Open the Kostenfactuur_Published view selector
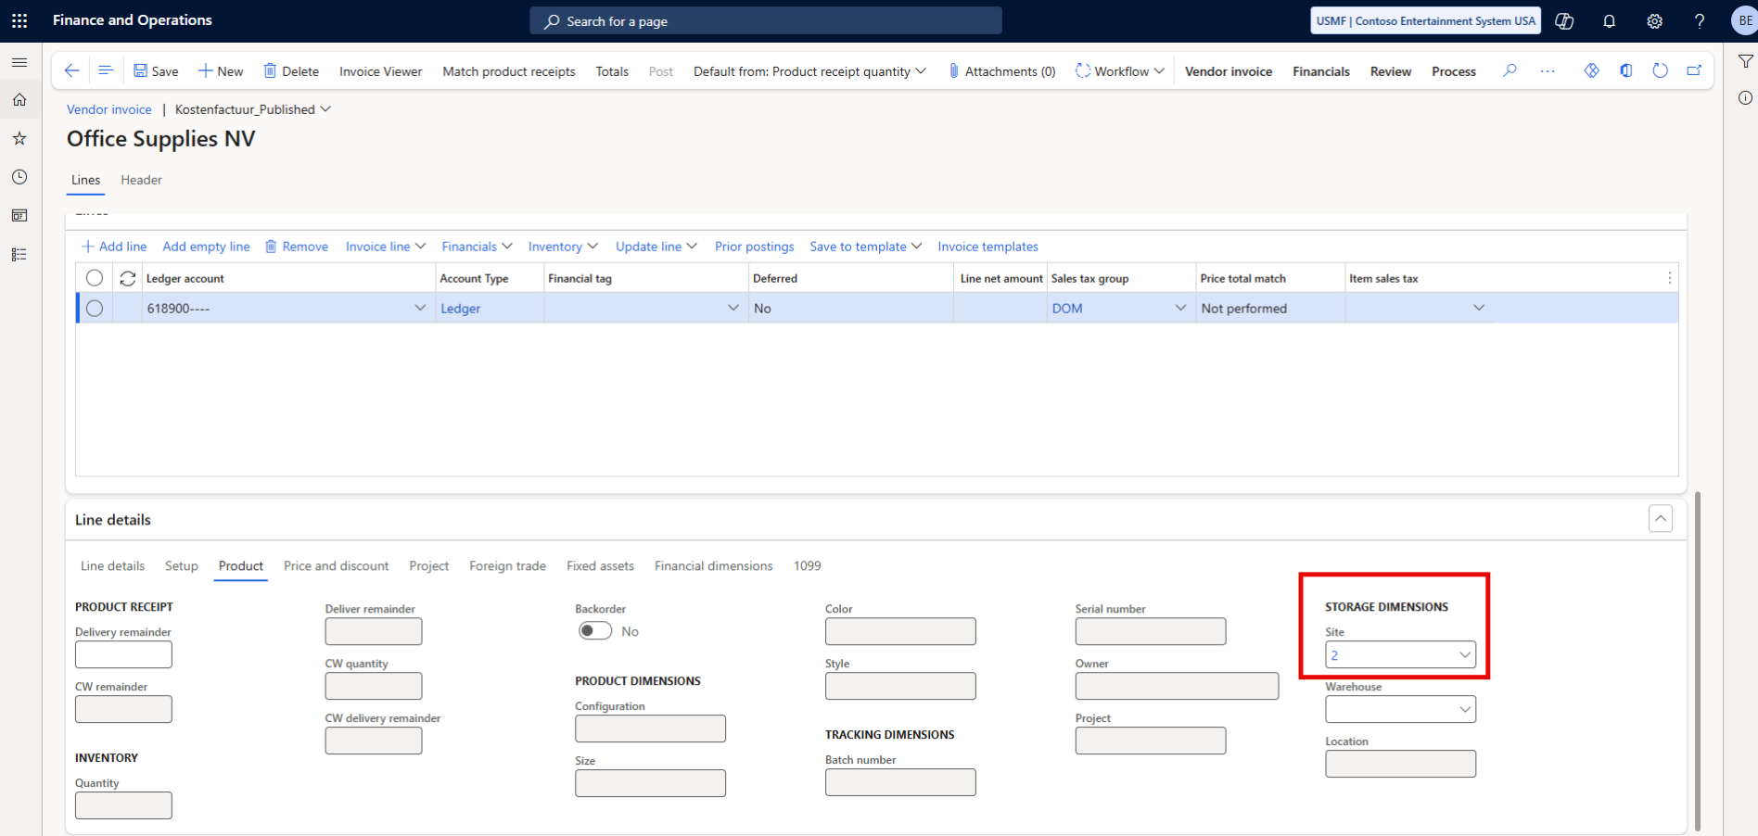This screenshot has width=1758, height=836. tap(253, 109)
